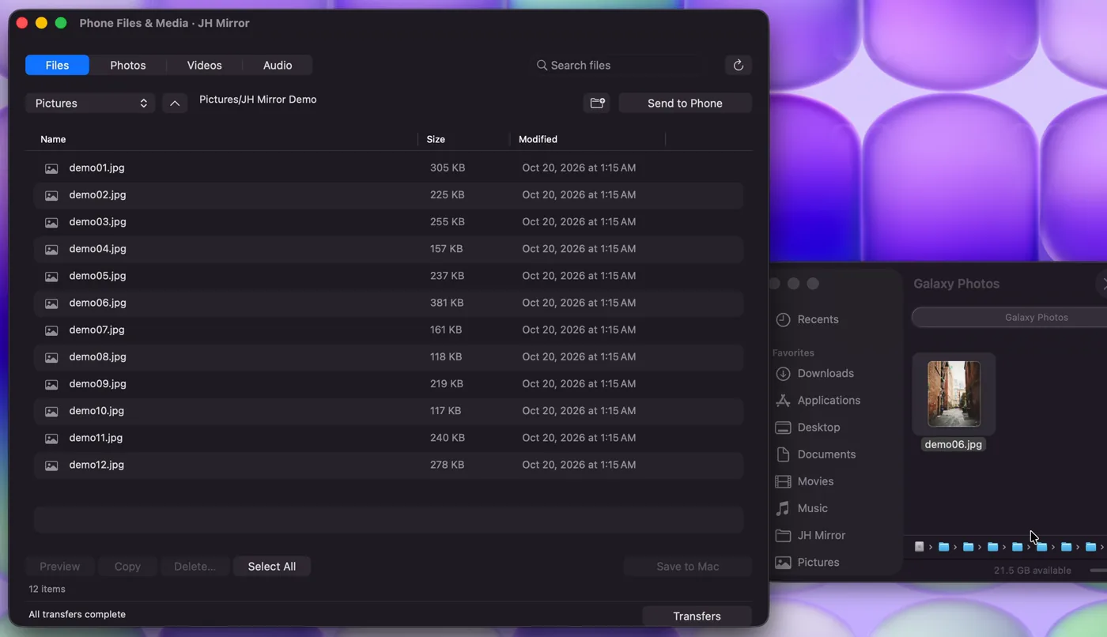
Task: Select the demo08.jpg file row
Action: 388,357
